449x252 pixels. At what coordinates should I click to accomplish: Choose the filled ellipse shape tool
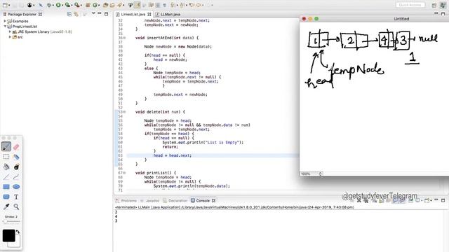pos(16,187)
